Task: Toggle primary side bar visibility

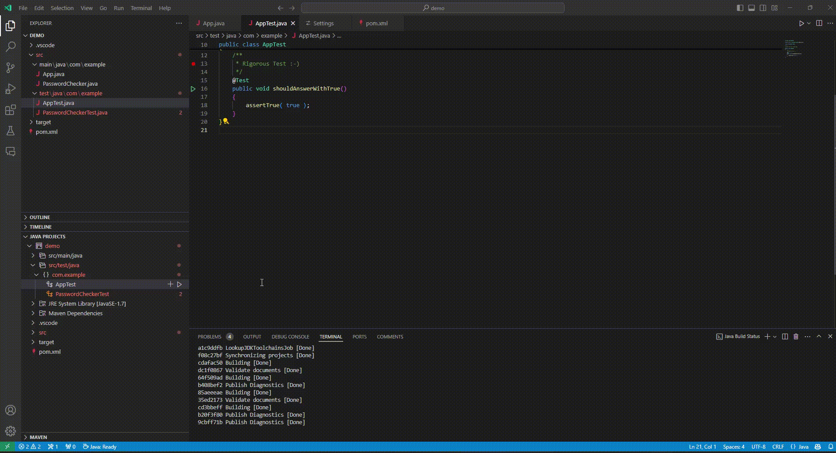Action: click(740, 8)
